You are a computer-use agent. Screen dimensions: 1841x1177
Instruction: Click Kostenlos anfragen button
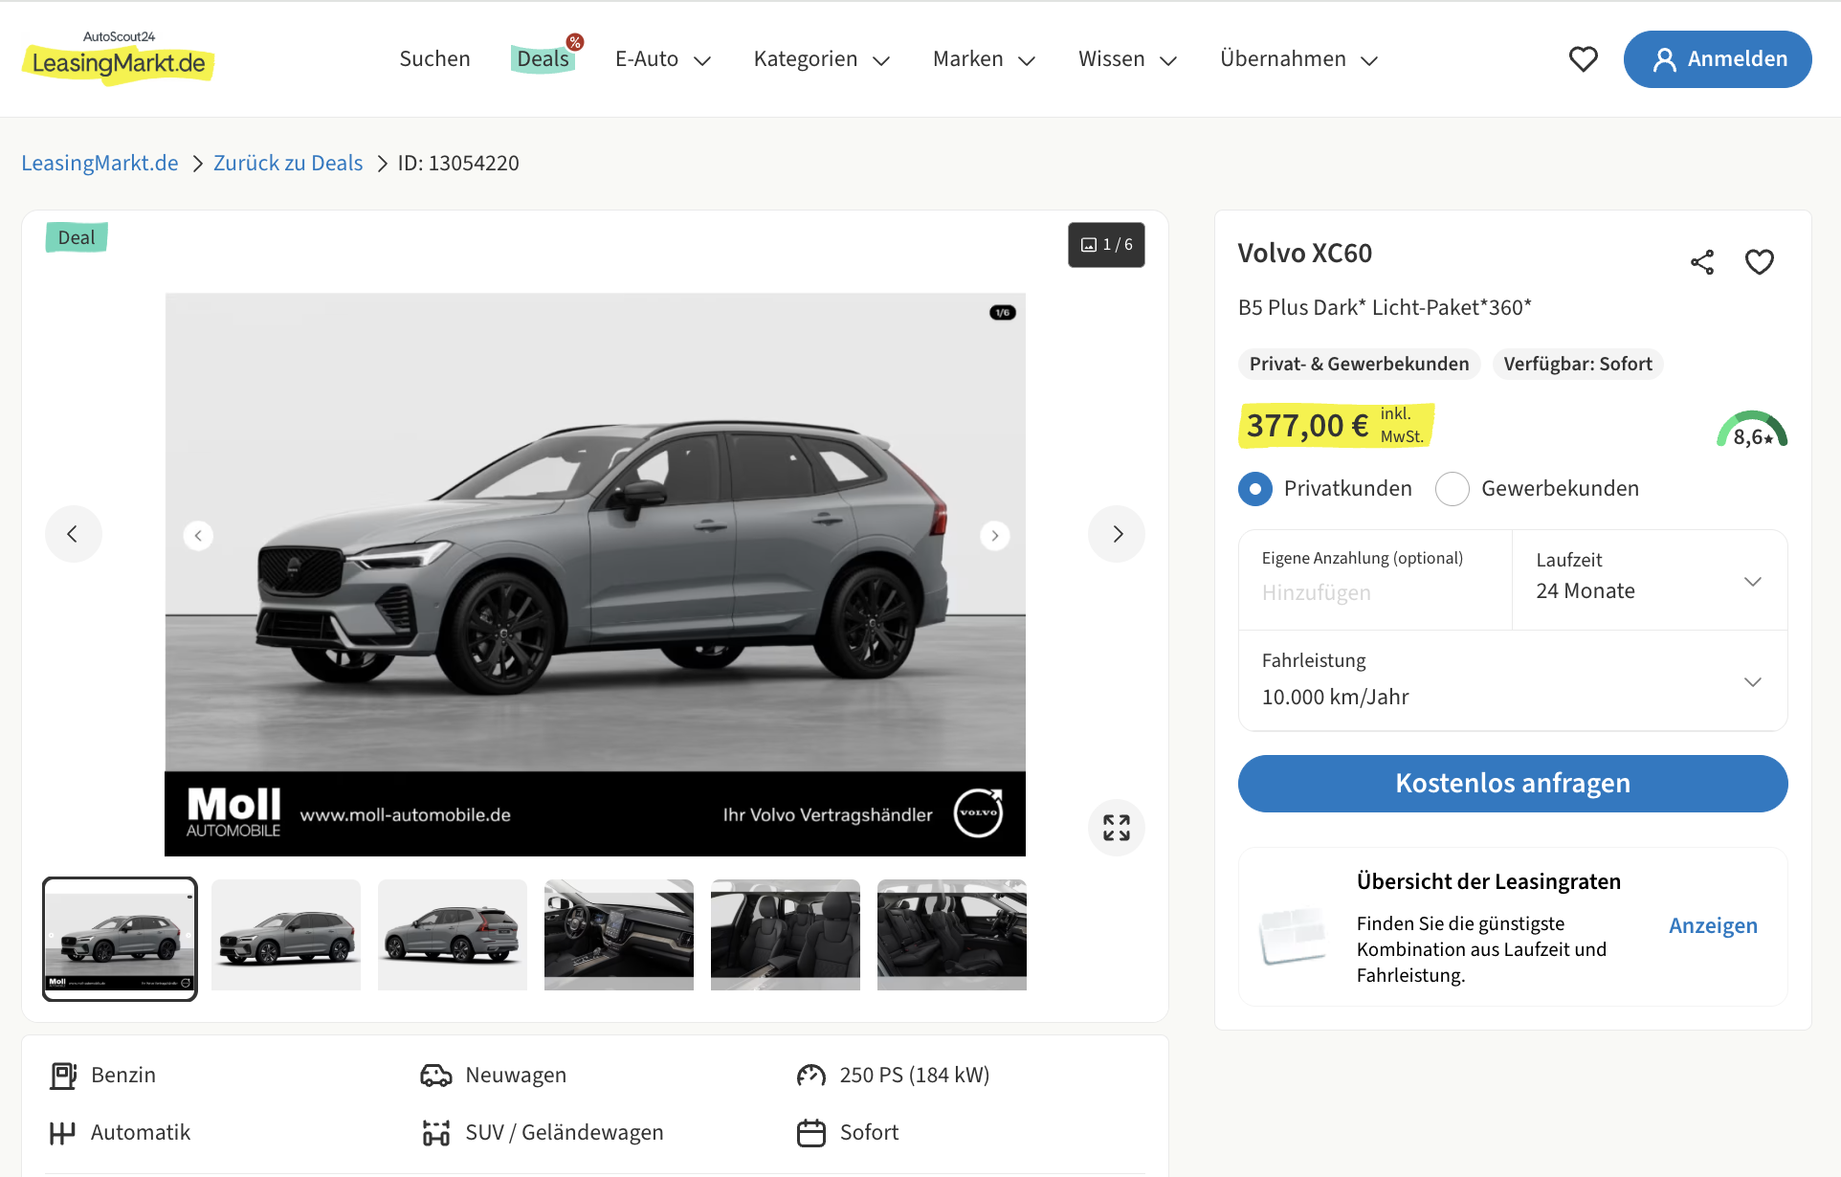[x=1513, y=784]
